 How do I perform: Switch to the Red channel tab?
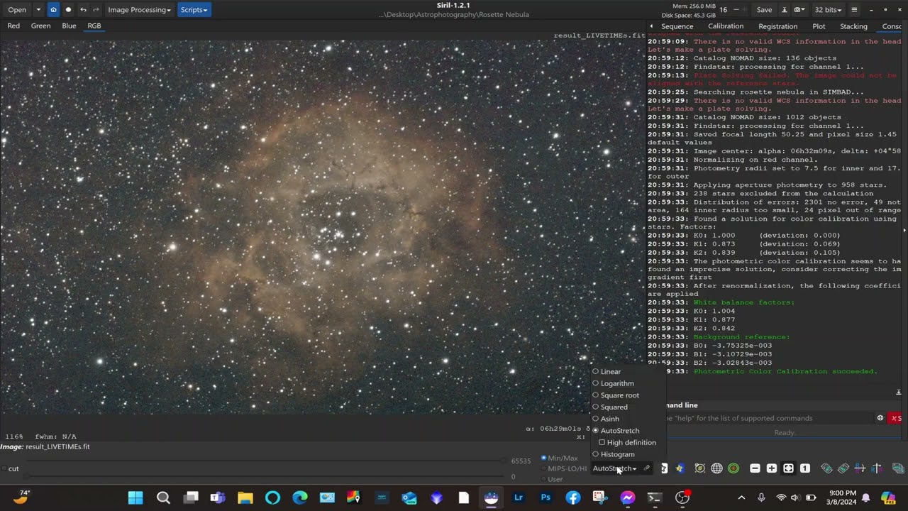point(13,26)
